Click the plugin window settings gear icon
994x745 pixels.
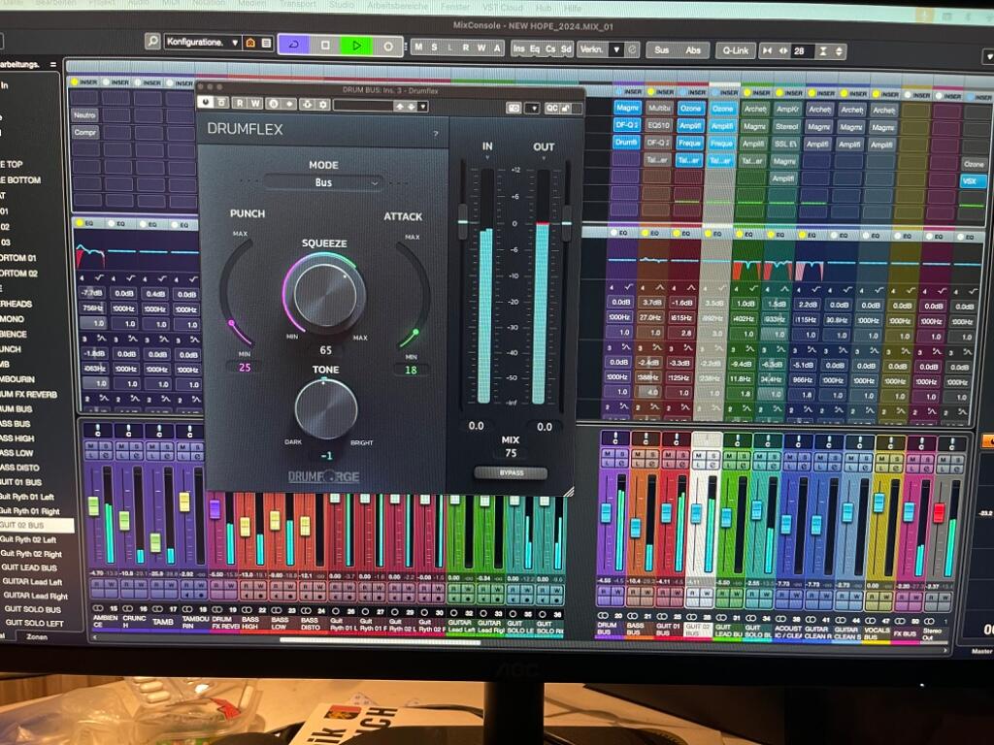point(323,104)
